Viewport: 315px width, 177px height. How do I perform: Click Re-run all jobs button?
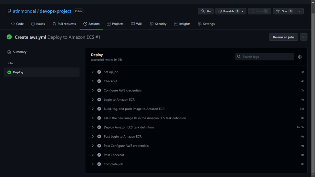pyautogui.click(x=283, y=37)
